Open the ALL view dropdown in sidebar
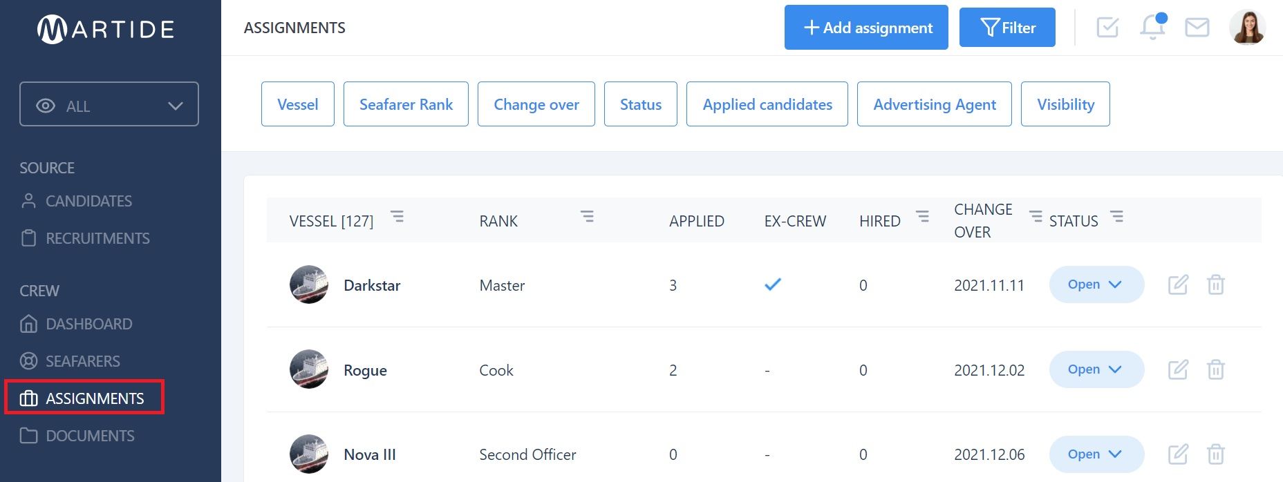 coord(109,104)
